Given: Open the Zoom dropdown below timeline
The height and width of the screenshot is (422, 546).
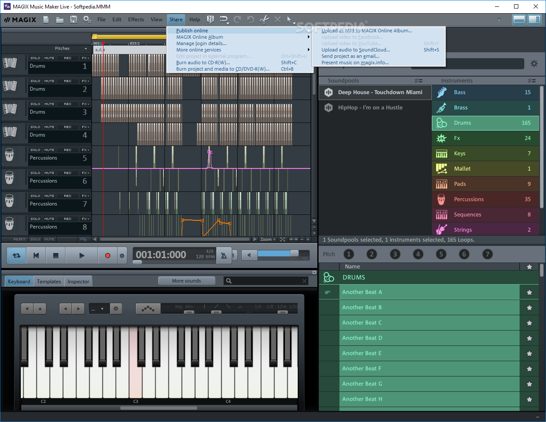Looking at the screenshot, I should 268,240.
